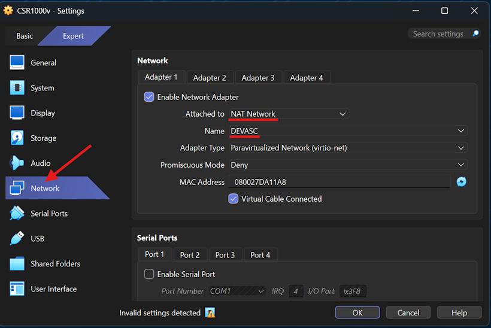Generate a new random MAC address
The width and height of the screenshot is (491, 328).
(461, 182)
